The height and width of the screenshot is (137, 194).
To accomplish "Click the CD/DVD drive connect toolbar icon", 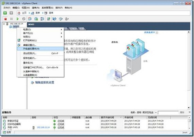I will [x=60, y=19].
